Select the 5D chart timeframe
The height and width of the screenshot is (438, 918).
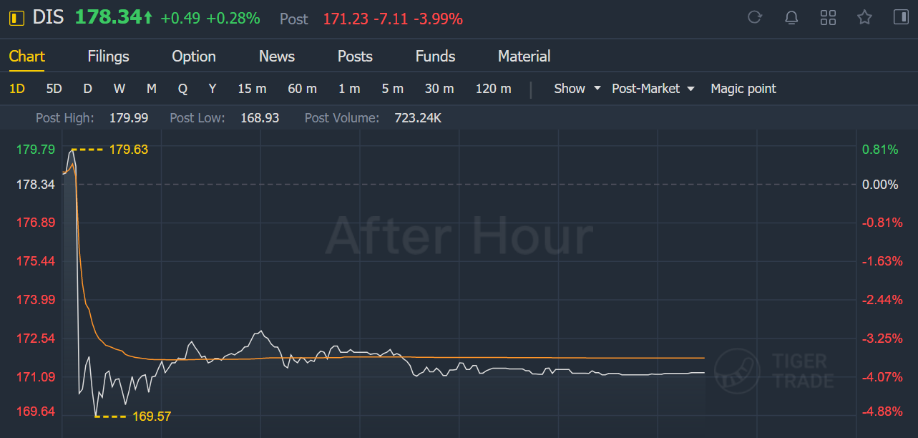point(54,89)
